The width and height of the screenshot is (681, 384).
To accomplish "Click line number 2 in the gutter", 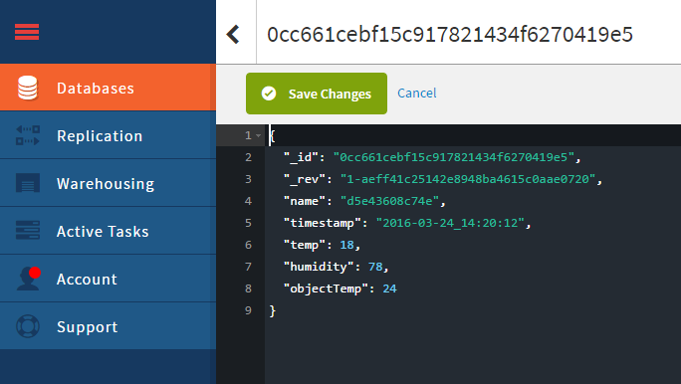I will 248,157.
